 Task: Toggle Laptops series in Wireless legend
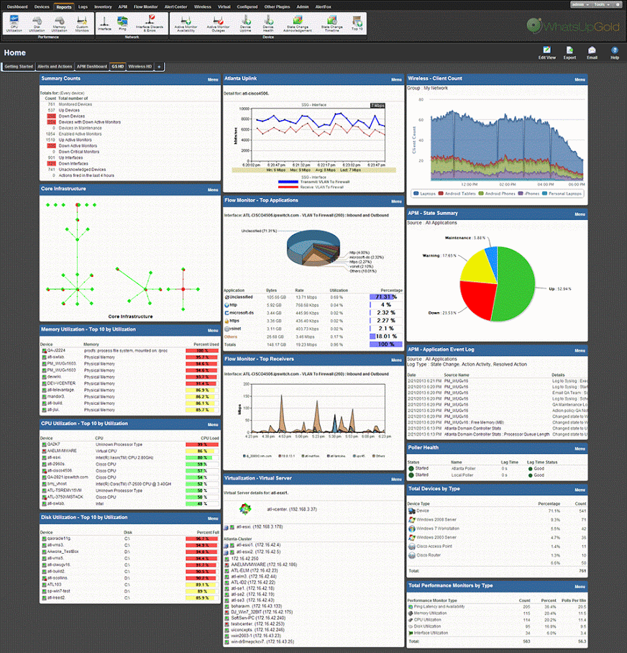click(424, 193)
